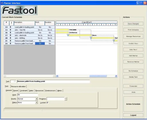Screen dimensions: 147x120
Task: Minimize the Planner Interface window
Action: pyautogui.click(x=138, y=3)
